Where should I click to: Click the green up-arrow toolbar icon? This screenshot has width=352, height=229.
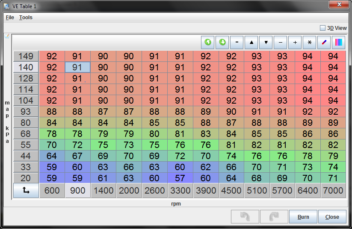[x=208, y=43]
